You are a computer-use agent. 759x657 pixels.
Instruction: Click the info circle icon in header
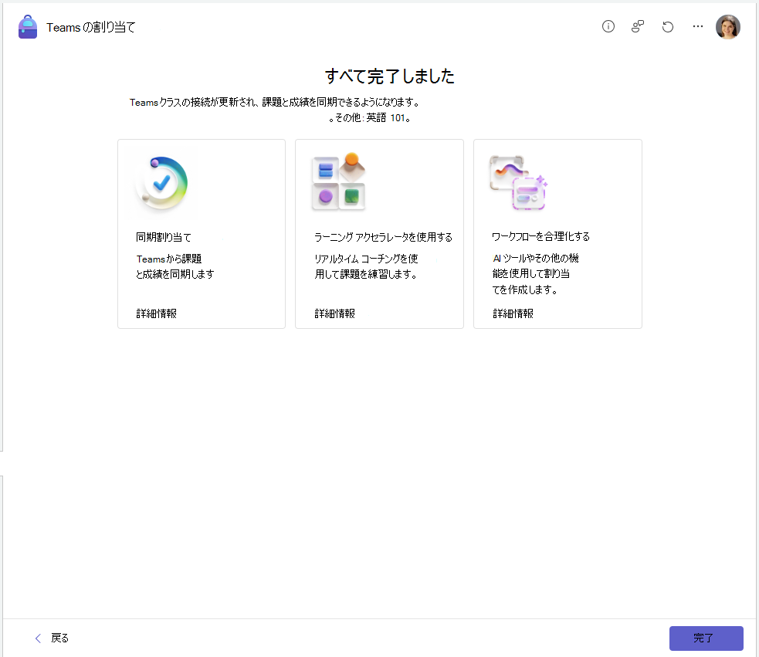click(x=608, y=26)
